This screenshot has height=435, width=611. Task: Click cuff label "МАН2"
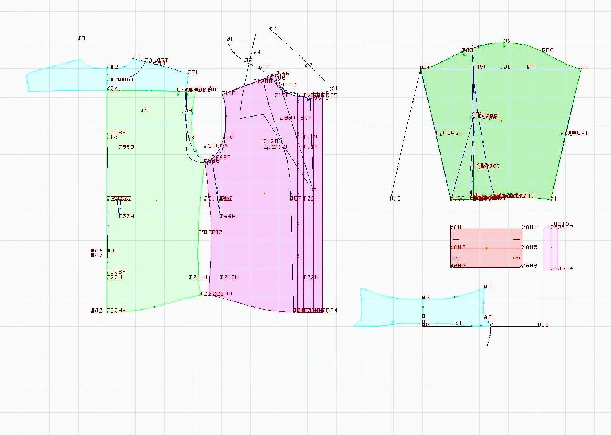pos(458,247)
